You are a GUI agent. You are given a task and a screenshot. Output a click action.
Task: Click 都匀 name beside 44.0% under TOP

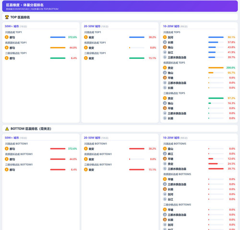pos(12,48)
